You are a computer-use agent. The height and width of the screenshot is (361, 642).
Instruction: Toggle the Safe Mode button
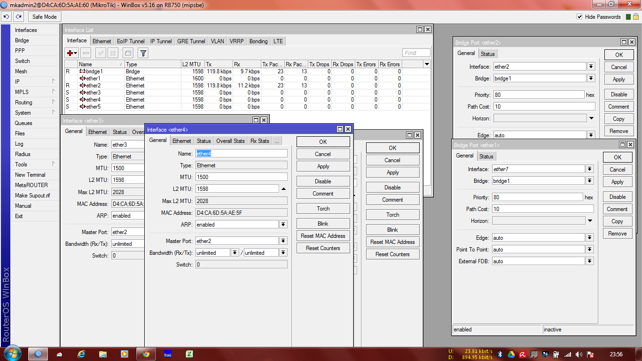[44, 16]
